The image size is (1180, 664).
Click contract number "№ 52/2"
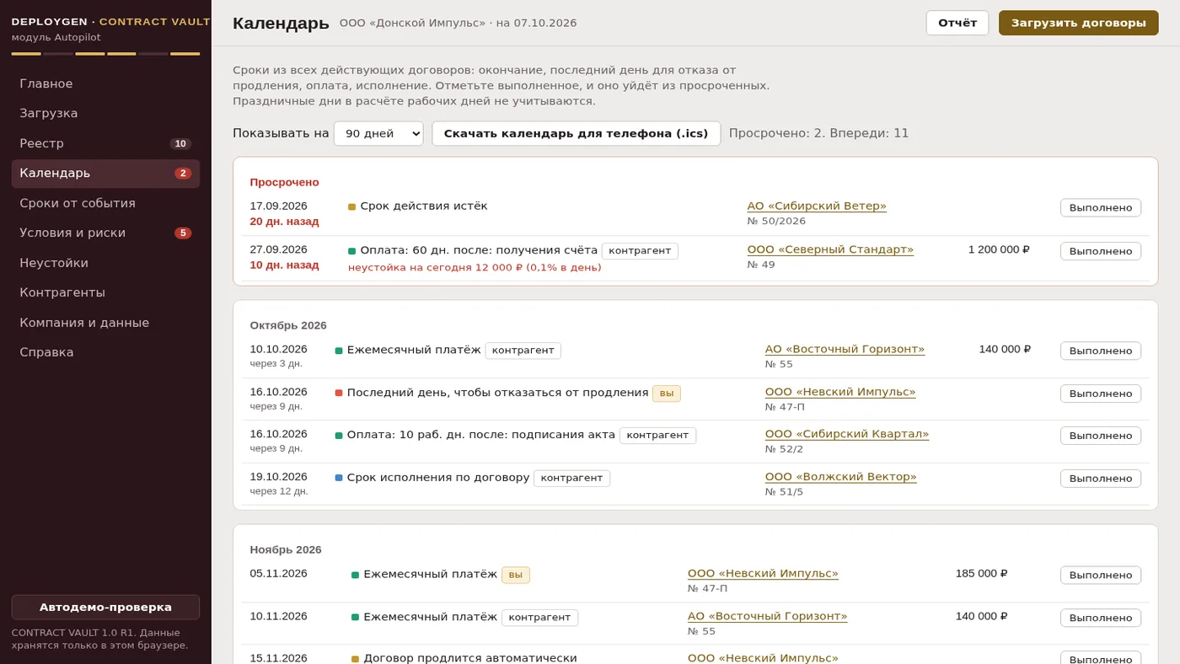pyautogui.click(x=785, y=449)
